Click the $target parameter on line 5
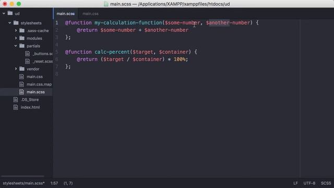This screenshot has height=188, width=334. (142, 52)
